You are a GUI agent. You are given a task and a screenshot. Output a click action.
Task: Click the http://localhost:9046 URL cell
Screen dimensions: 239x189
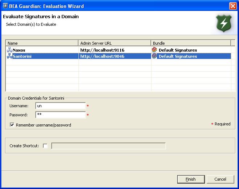pyautogui.click(x=115, y=56)
